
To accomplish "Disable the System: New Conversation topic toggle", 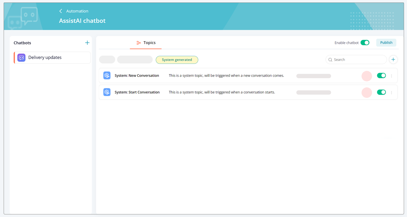I will [x=381, y=75].
